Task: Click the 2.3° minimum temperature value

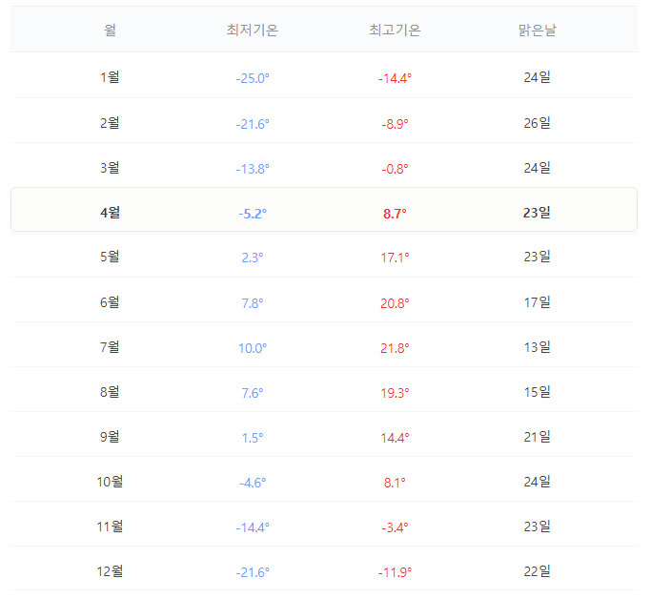Action: [253, 258]
